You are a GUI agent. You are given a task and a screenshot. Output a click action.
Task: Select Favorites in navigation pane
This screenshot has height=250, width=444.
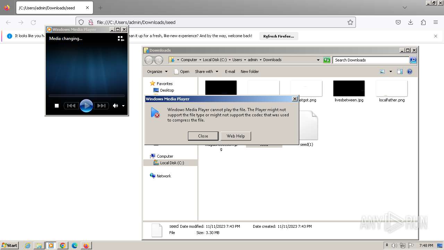164,84
